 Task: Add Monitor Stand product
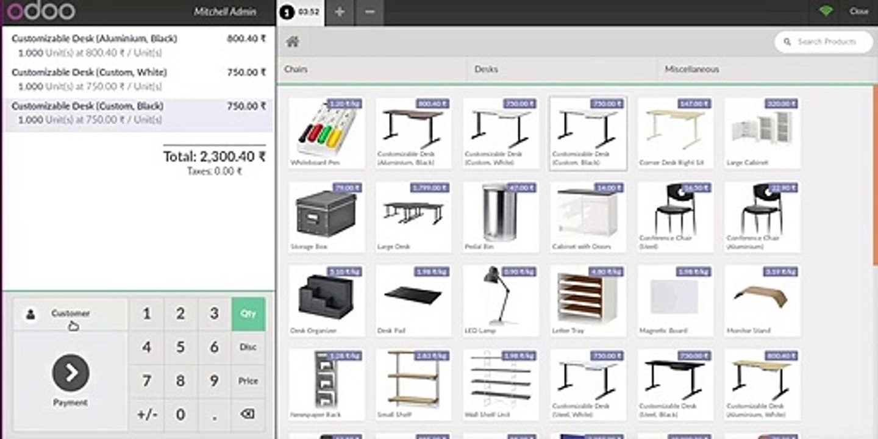coord(763,301)
